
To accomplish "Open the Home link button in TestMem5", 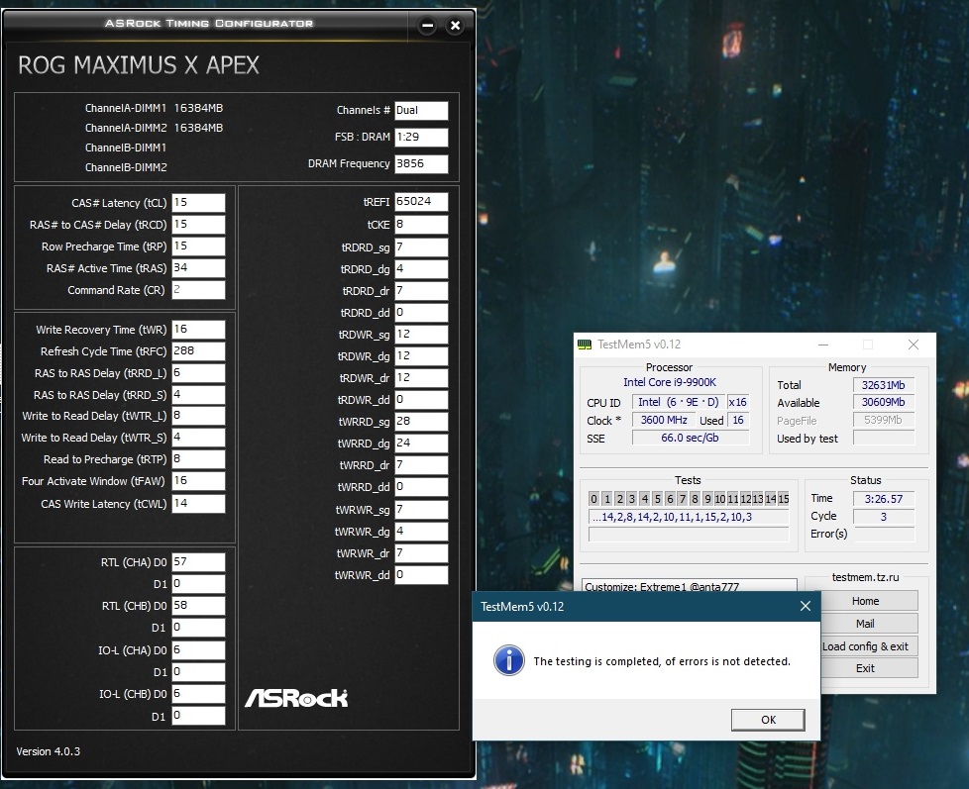I will 865,601.
